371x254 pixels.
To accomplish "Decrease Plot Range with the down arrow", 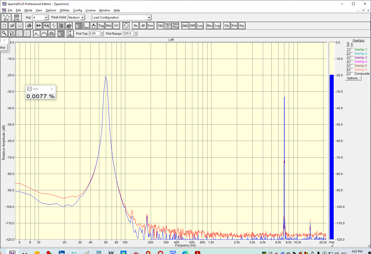I will click(136, 35).
